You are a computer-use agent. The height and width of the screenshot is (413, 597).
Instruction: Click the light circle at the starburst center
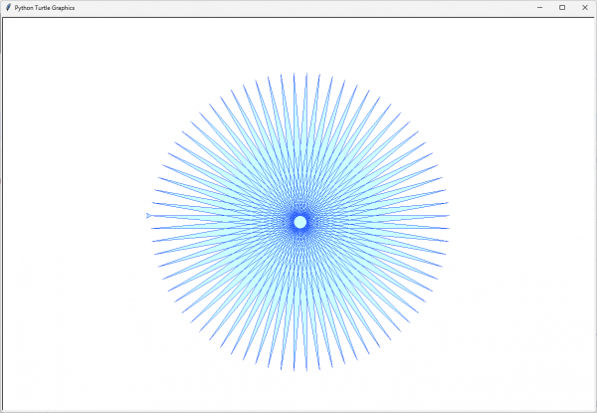[x=300, y=222]
